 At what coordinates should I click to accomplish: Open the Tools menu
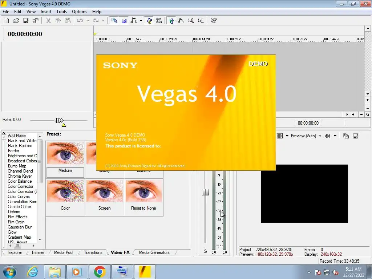pyautogui.click(x=61, y=11)
